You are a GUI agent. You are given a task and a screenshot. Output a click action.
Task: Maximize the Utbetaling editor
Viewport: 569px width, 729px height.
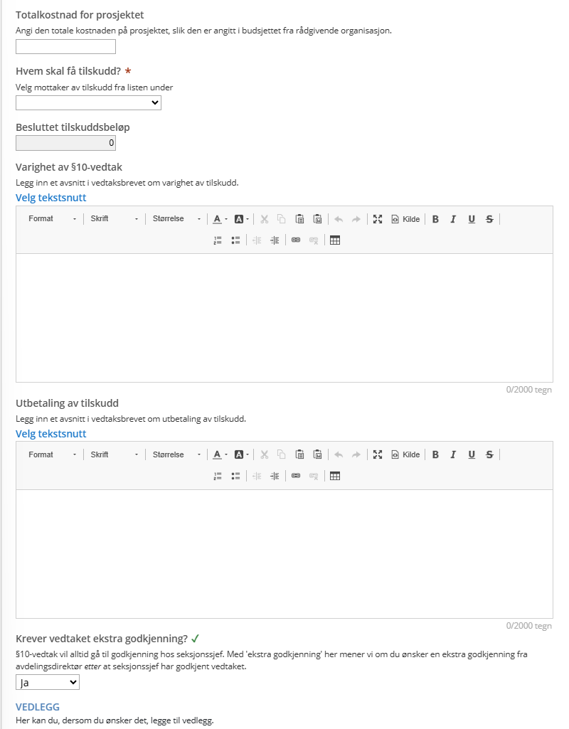click(x=378, y=455)
